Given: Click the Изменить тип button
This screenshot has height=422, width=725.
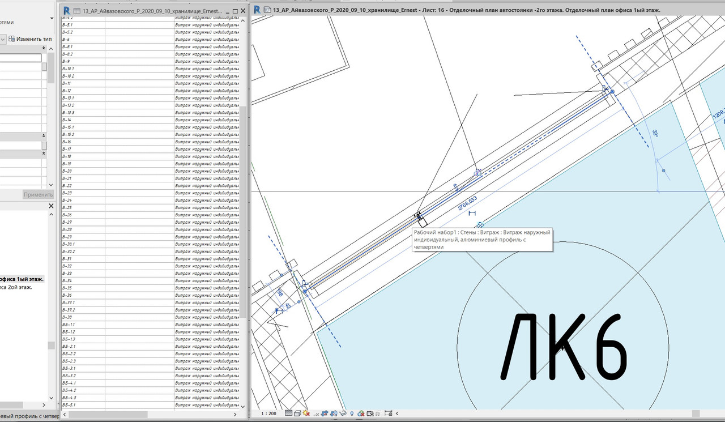Looking at the screenshot, I should point(31,39).
